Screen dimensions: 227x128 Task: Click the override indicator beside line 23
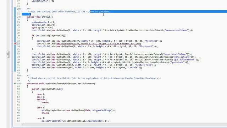pos(15,17)
